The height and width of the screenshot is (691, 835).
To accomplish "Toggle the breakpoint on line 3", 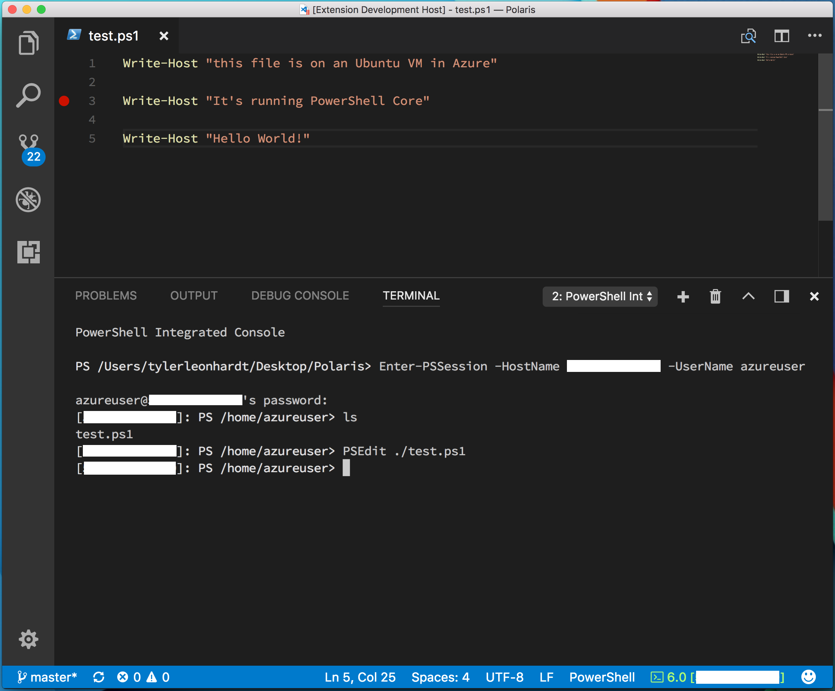I will tap(64, 101).
